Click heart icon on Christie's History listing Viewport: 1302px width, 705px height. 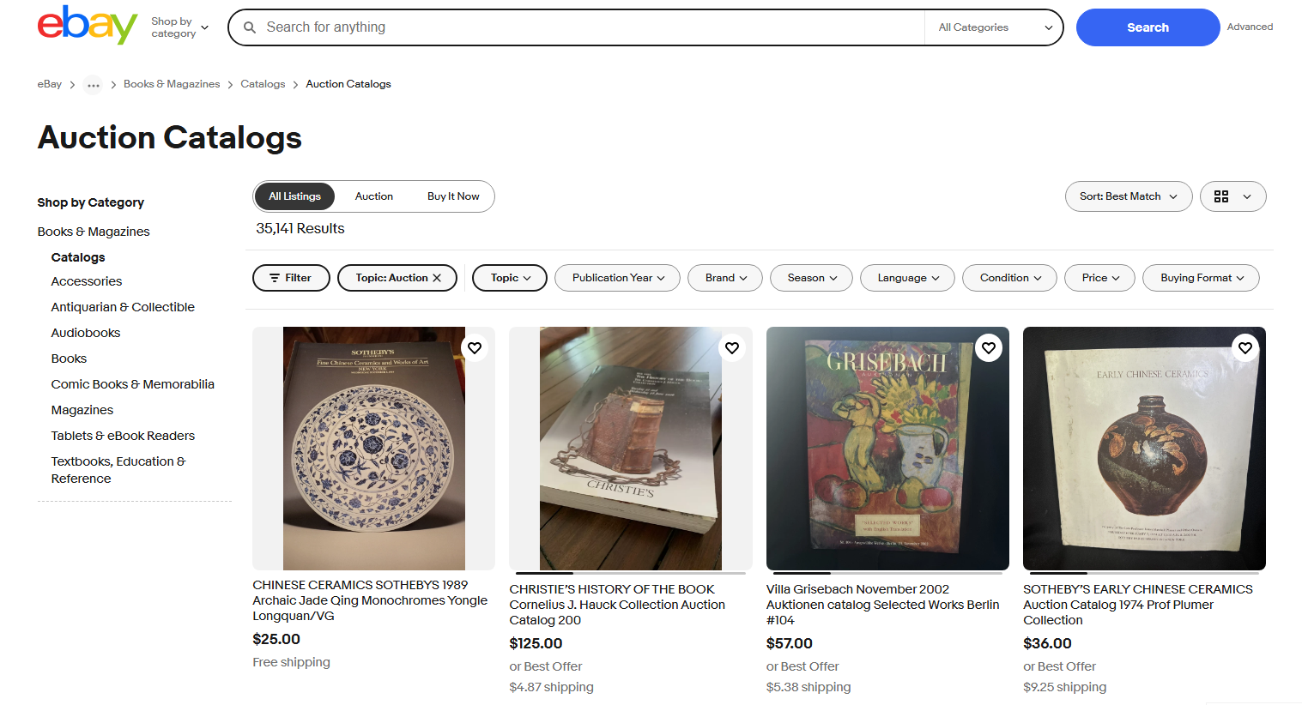coord(732,347)
